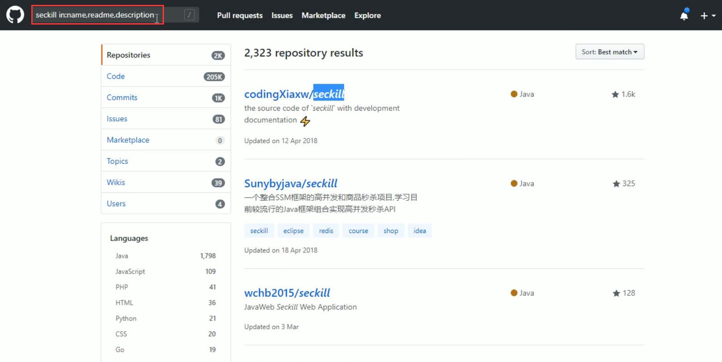Viewport: 722px width, 362px height.
Task: Click the course topic tag
Action: 358,231
